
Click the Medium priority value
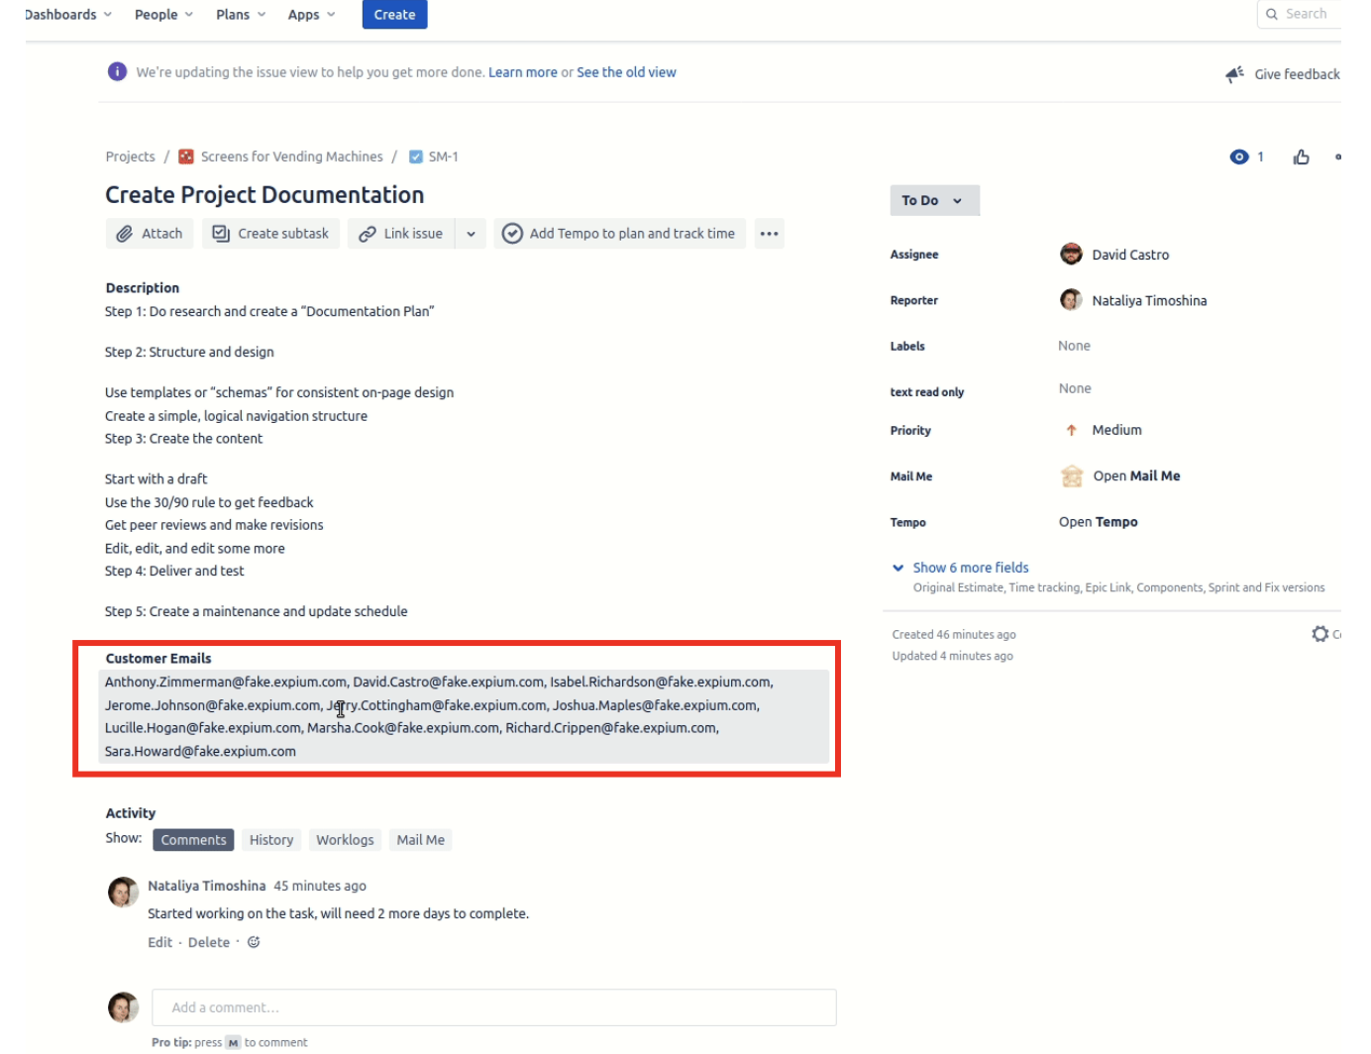pos(1116,430)
